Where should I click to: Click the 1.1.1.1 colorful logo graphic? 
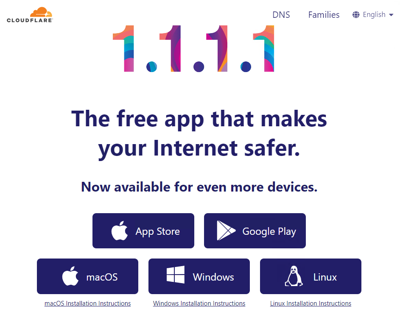(193, 48)
